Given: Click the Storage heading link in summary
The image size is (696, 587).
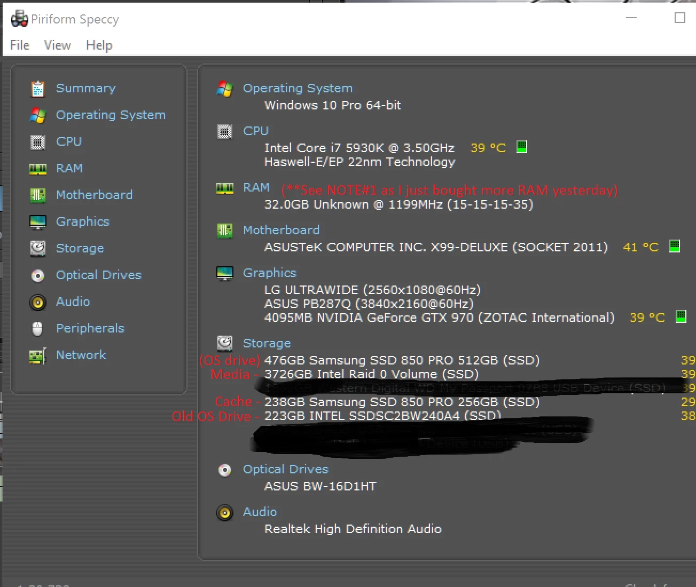Looking at the screenshot, I should 267,344.
